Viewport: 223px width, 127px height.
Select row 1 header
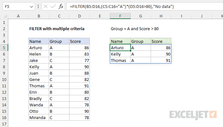click(4, 23)
